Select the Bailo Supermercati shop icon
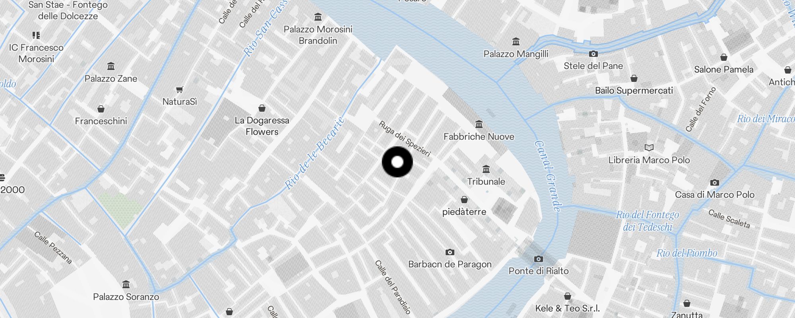Screen dimensions: 795x318 click(634, 78)
